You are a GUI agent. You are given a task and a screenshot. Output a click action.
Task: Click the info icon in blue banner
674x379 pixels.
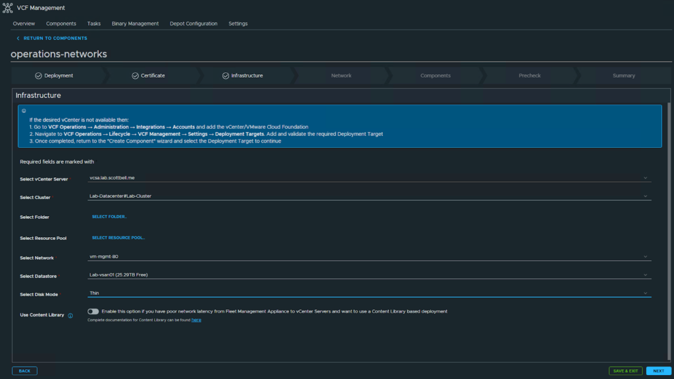point(24,110)
